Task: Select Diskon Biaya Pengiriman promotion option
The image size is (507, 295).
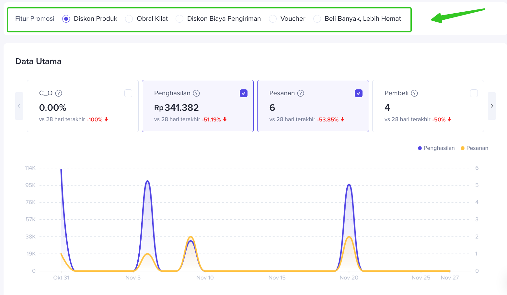Action: point(179,19)
